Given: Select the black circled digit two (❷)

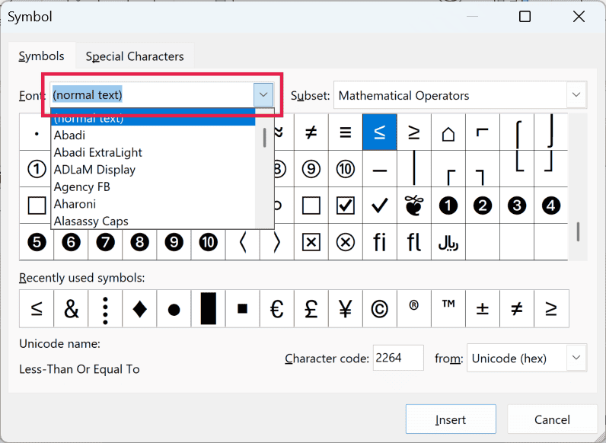Looking at the screenshot, I should point(483,206).
